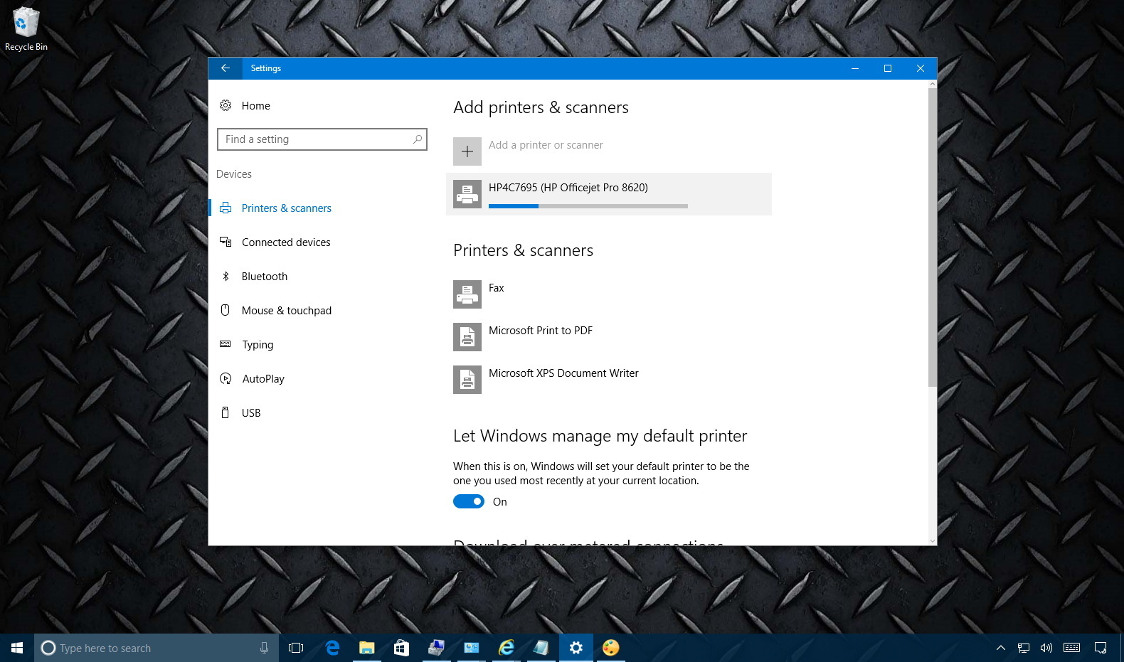
Task: Open the Printers & scanners section
Action: [286, 208]
